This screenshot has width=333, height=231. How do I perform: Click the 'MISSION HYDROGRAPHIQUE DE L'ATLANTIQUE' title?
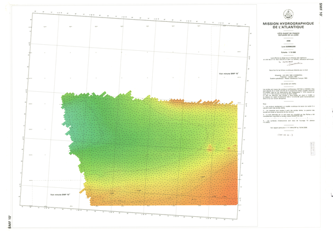(x=287, y=26)
